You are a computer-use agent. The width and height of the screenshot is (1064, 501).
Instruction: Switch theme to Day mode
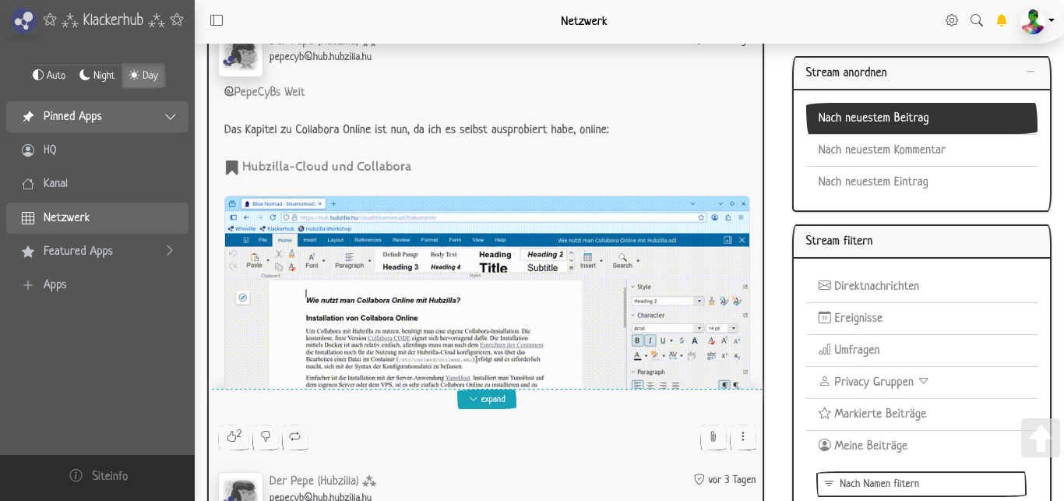[x=143, y=76]
